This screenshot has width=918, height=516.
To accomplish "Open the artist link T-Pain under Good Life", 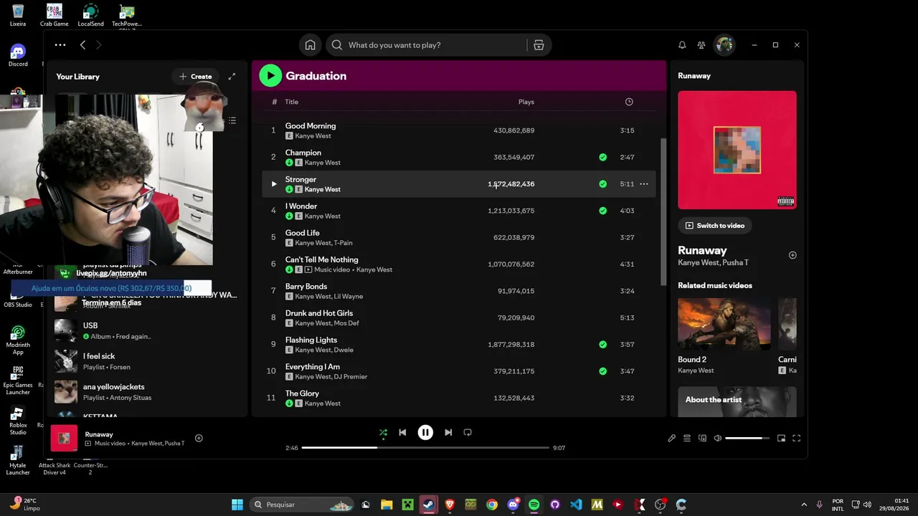I will [x=343, y=243].
